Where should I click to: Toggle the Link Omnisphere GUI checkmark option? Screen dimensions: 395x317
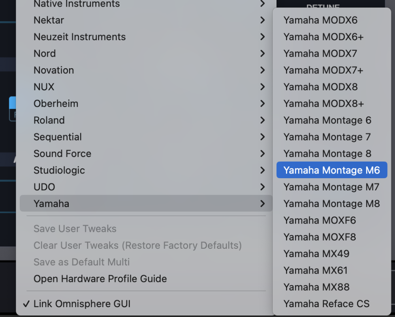click(x=82, y=304)
